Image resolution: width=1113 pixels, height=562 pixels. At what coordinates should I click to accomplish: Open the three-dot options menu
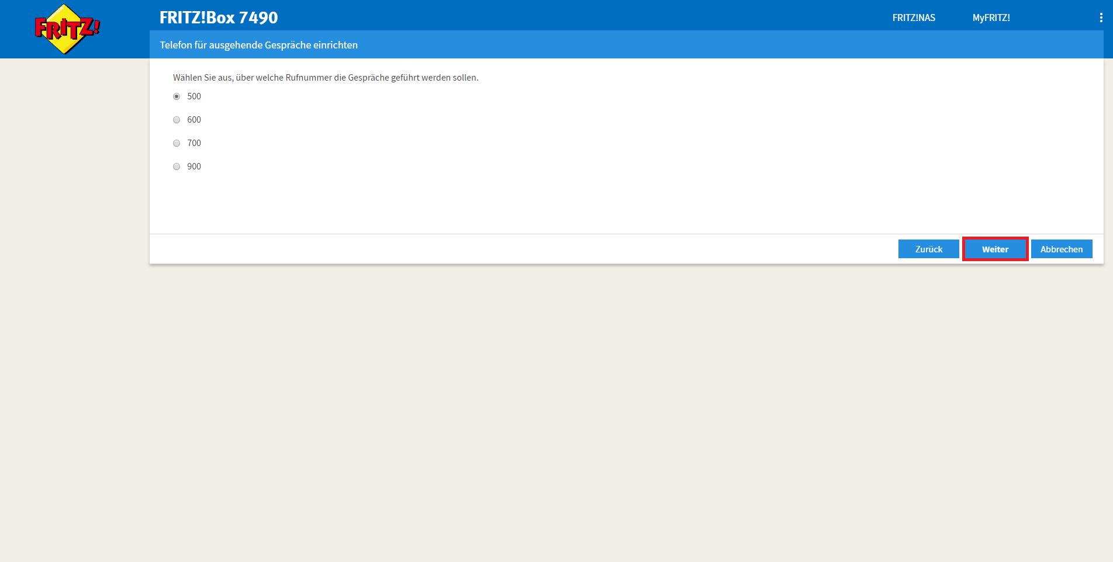(1101, 18)
